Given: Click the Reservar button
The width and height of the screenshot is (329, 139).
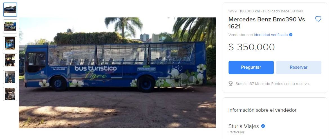Looking at the screenshot, I should [299, 68].
